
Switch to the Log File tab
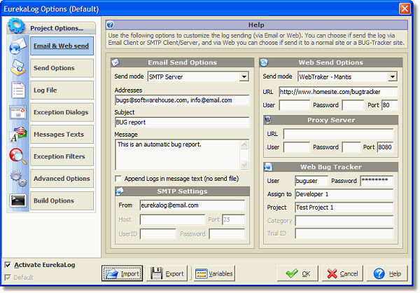coord(62,90)
